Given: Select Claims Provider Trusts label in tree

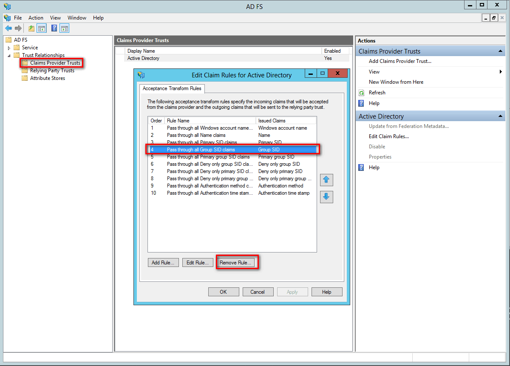Looking at the screenshot, I should 55,63.
